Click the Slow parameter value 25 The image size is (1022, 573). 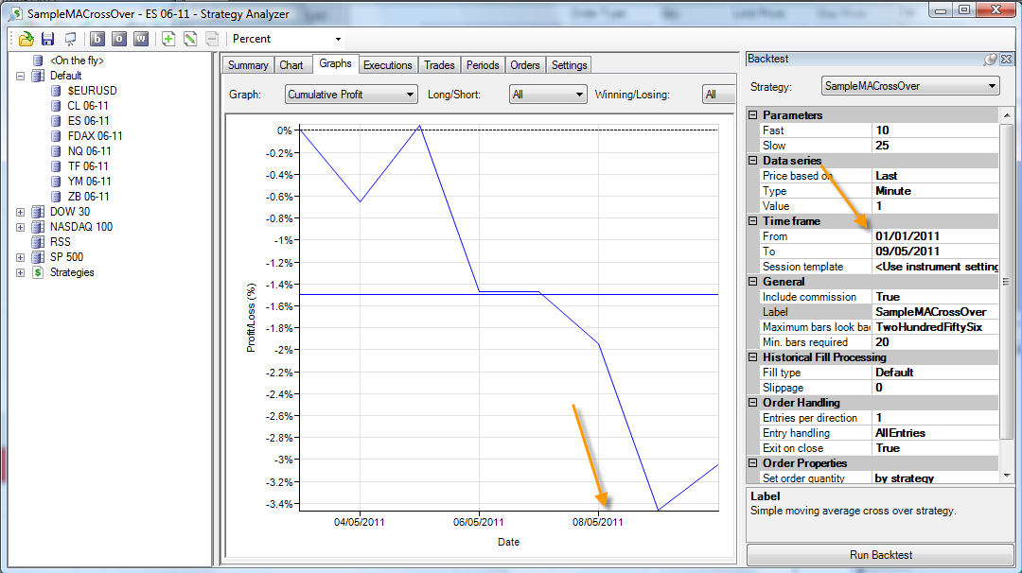[x=935, y=146]
